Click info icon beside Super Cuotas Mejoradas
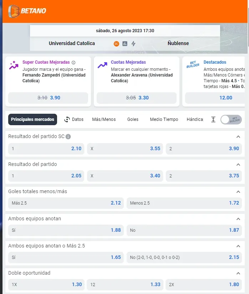This screenshot has height=294, width=249. [x=74, y=62]
